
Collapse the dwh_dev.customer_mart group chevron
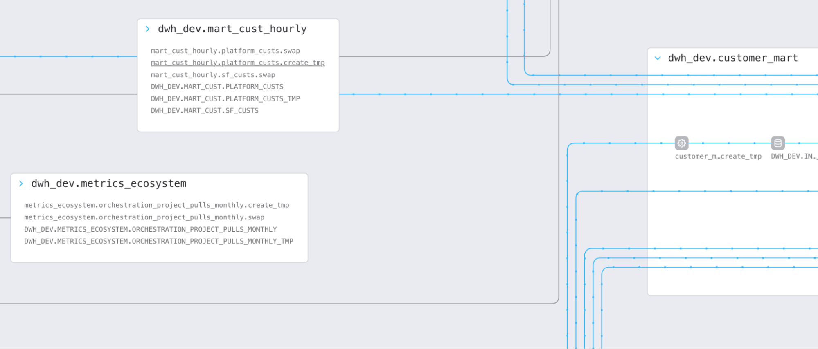pyautogui.click(x=658, y=58)
